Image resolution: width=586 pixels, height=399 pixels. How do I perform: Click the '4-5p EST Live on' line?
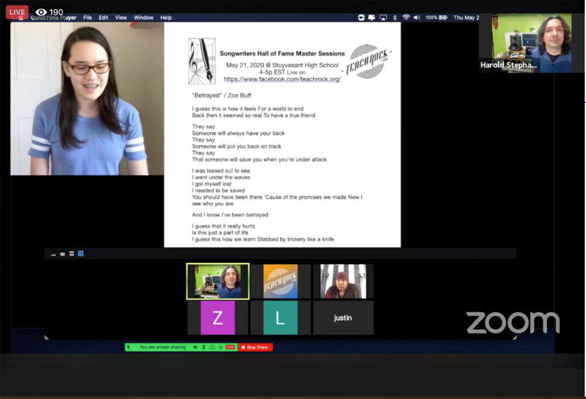[282, 72]
